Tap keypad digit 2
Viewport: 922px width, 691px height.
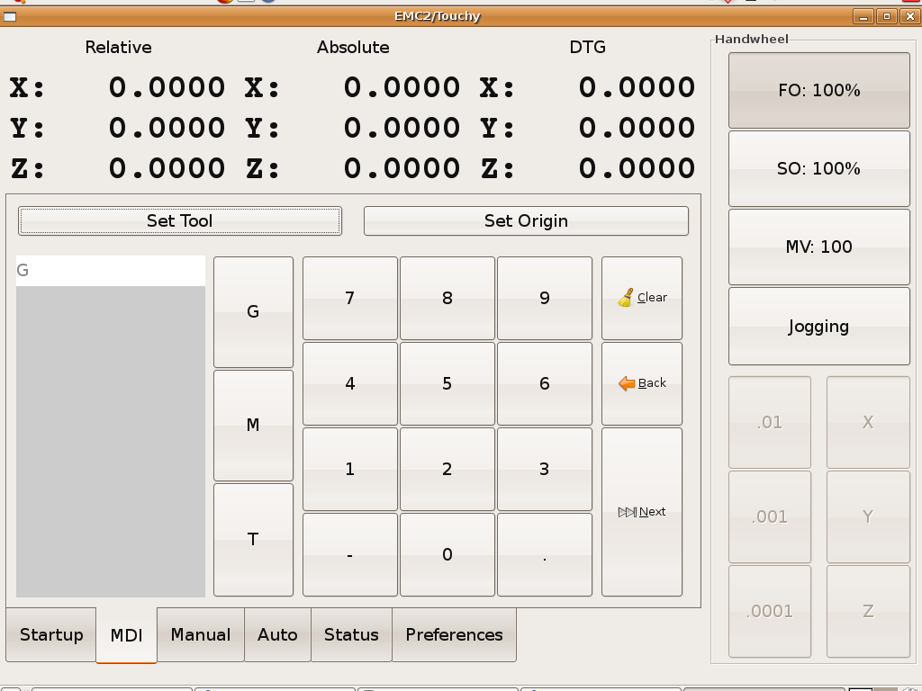coord(447,469)
